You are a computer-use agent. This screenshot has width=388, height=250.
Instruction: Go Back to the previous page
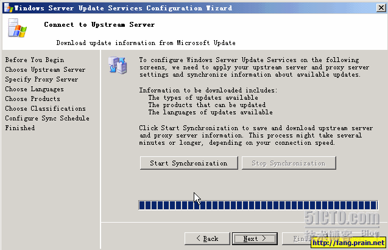pyautogui.click(x=207, y=238)
